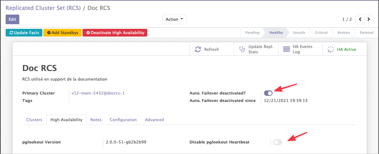The width and height of the screenshot is (379, 154).
Task: Go to the previous record arrow
Action: pos(360,19)
